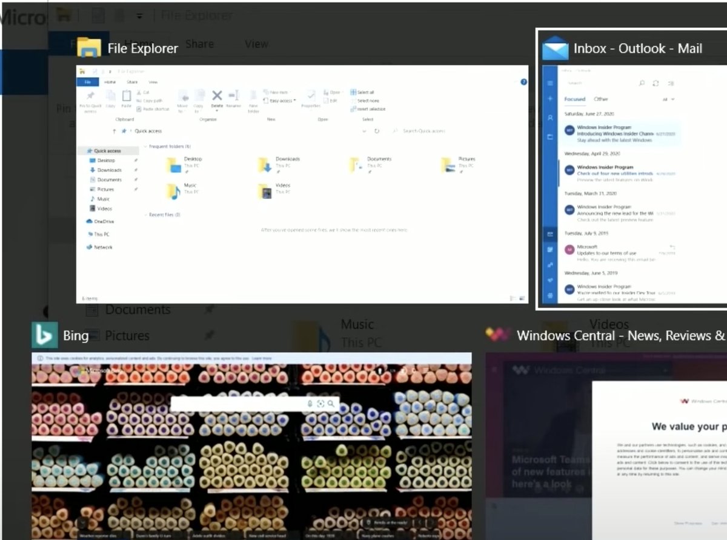This screenshot has height=540, width=727.
Task: Click the sync icon in Mail preview
Action: (656, 83)
